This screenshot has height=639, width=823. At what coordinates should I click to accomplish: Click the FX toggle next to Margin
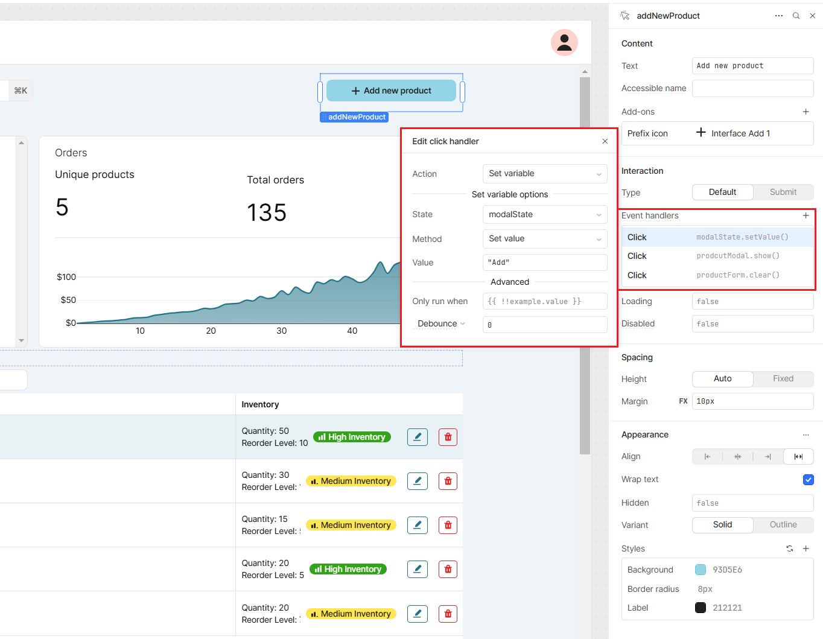(683, 401)
